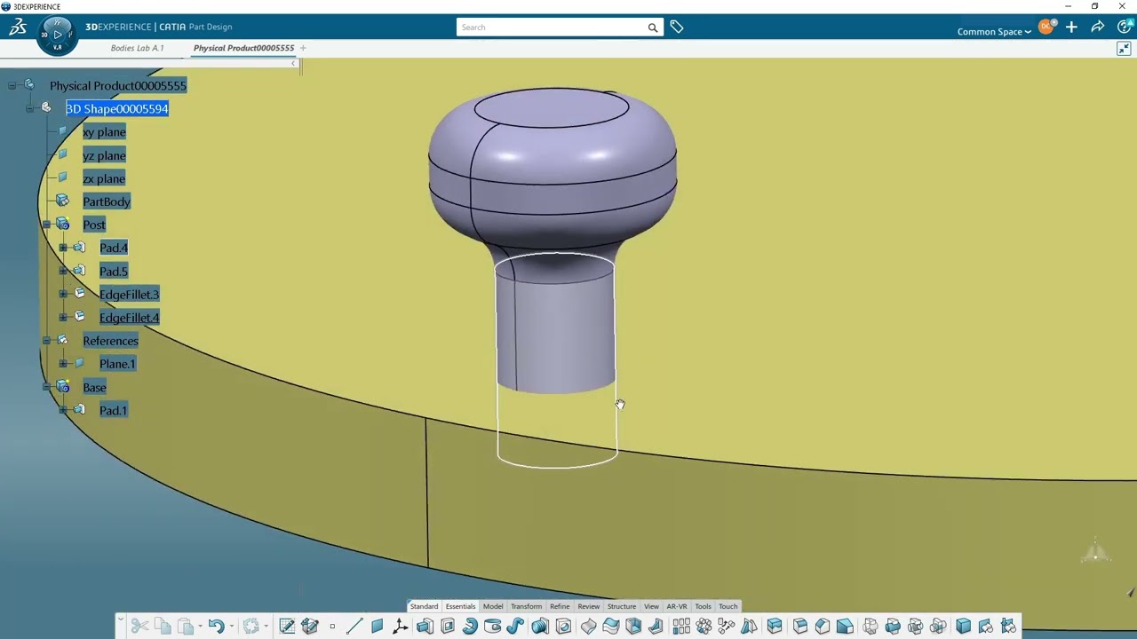This screenshot has height=639, width=1137.
Task: Open the Paste options dropdown arrow
Action: click(x=200, y=627)
